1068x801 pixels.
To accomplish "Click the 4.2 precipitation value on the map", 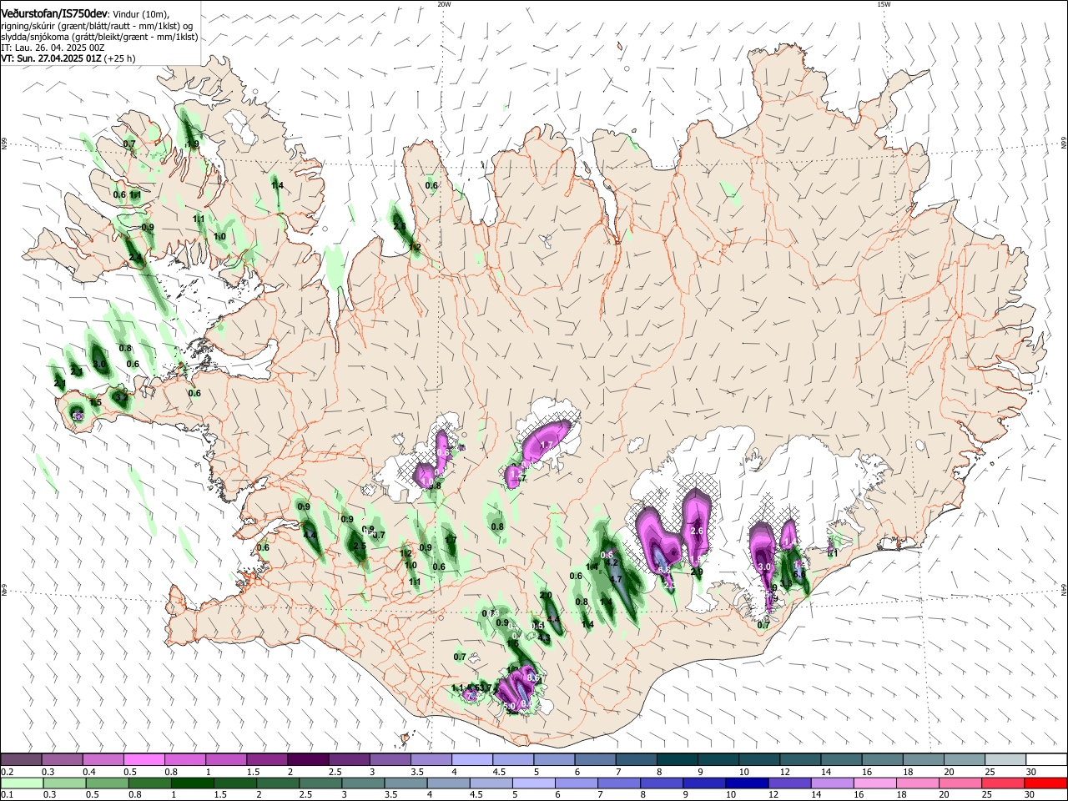I will (611, 562).
